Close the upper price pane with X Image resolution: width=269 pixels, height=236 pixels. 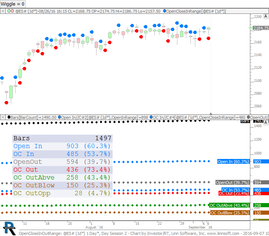point(3,11)
